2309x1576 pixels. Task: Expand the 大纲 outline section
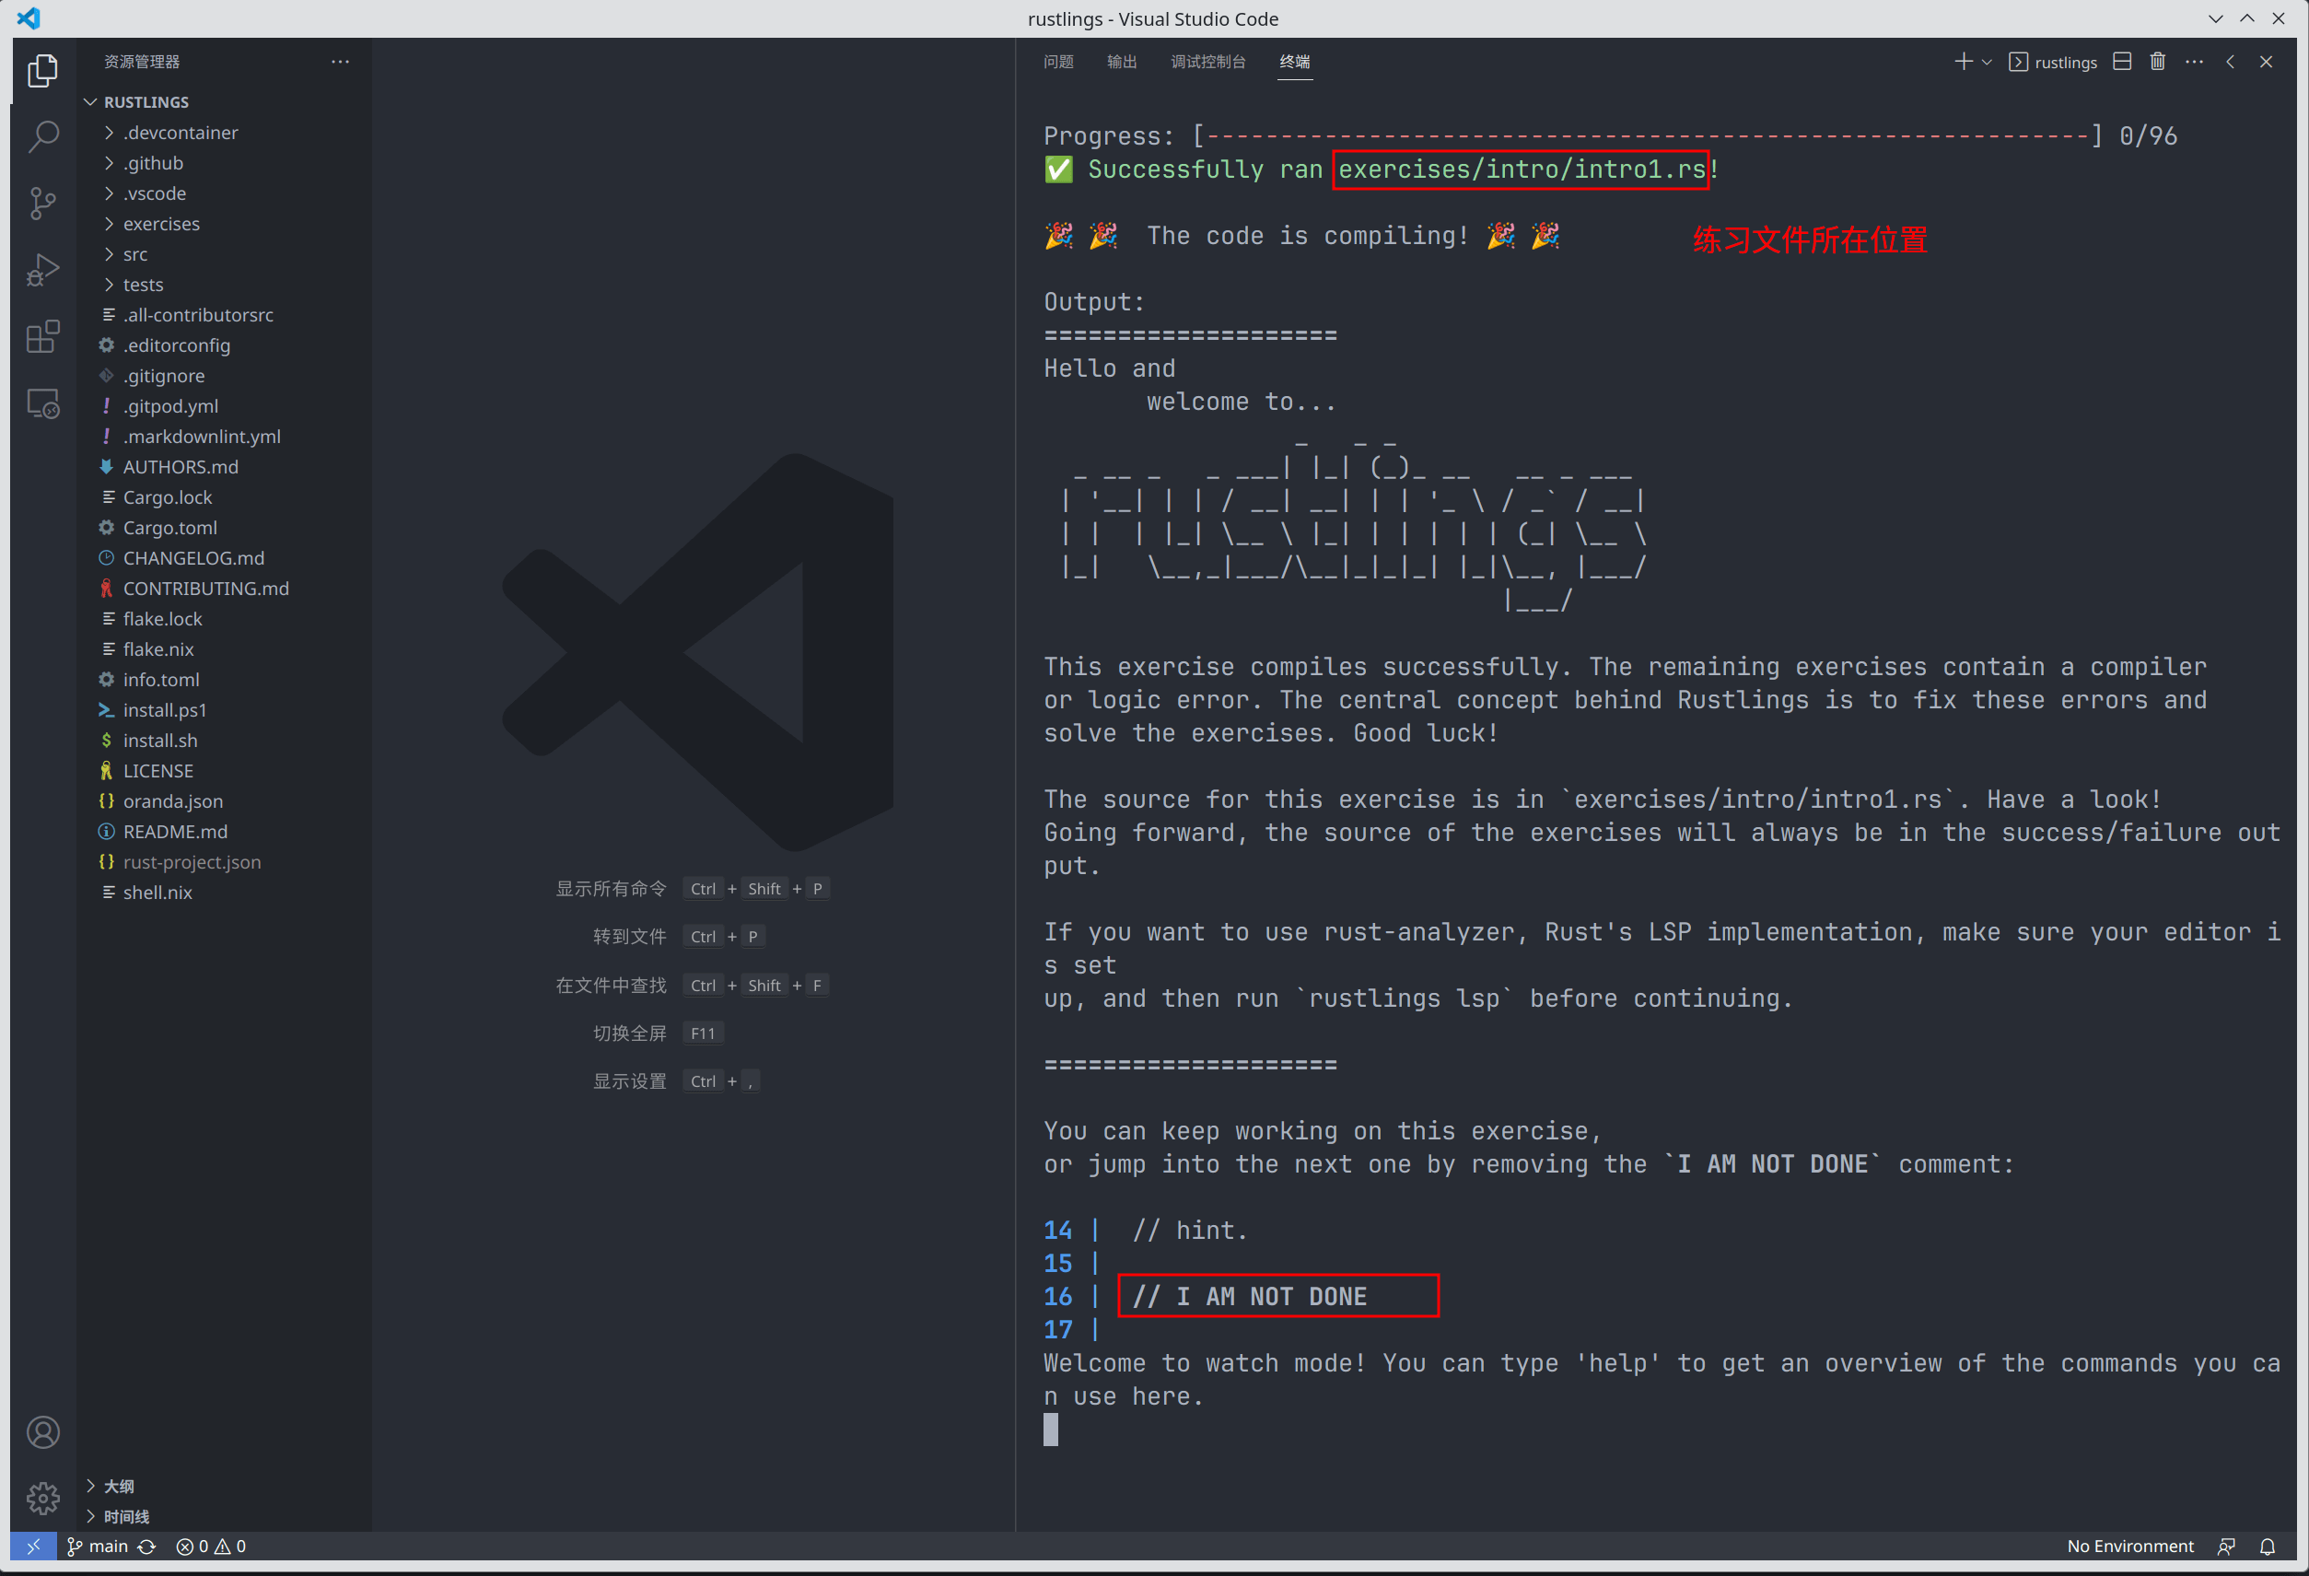coord(225,1487)
